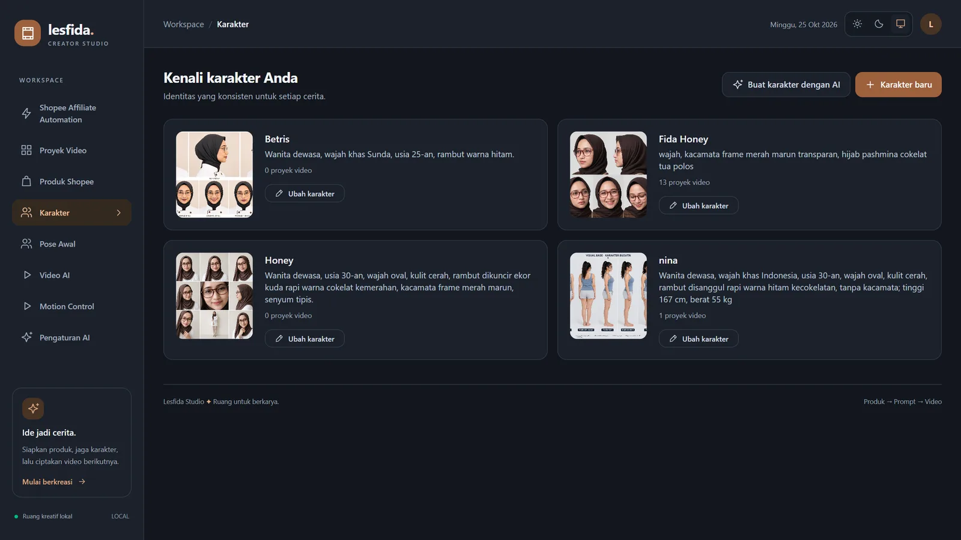Click the Lesfida film logo icon
Screen dimensions: 961x540
(28, 33)
